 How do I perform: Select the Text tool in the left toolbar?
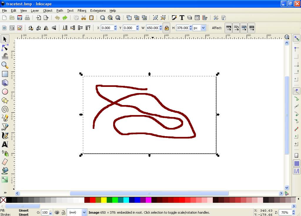[x=5, y=144]
